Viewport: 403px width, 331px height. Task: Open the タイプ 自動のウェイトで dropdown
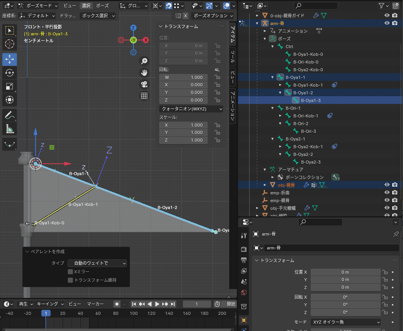click(x=97, y=263)
